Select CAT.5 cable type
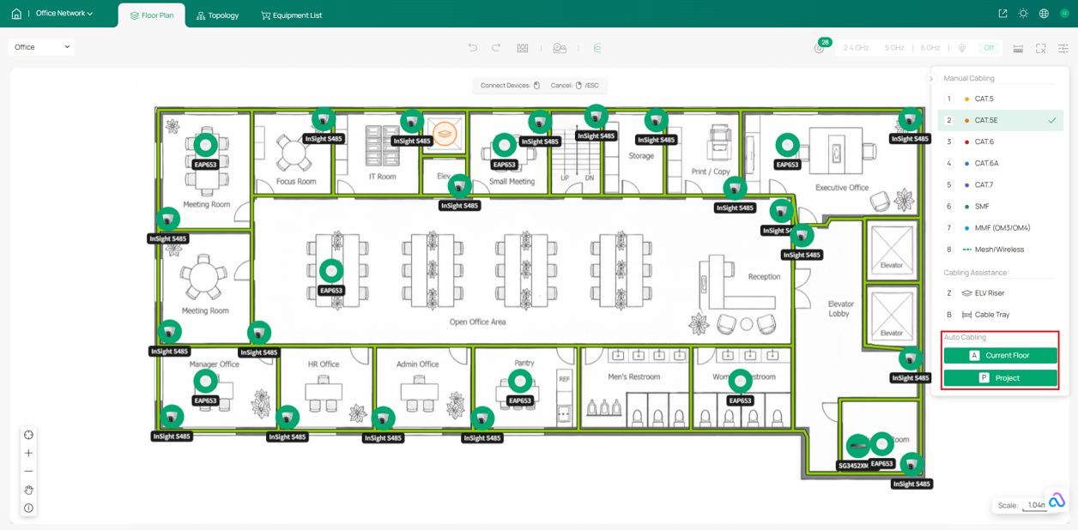The image size is (1078, 530). click(1001, 99)
